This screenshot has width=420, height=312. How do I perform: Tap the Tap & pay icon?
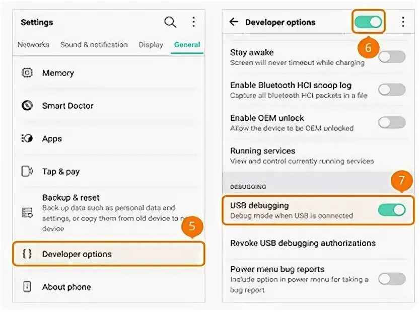(x=27, y=171)
